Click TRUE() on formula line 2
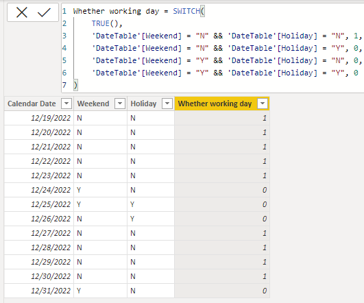The image size is (364, 303). coord(105,23)
